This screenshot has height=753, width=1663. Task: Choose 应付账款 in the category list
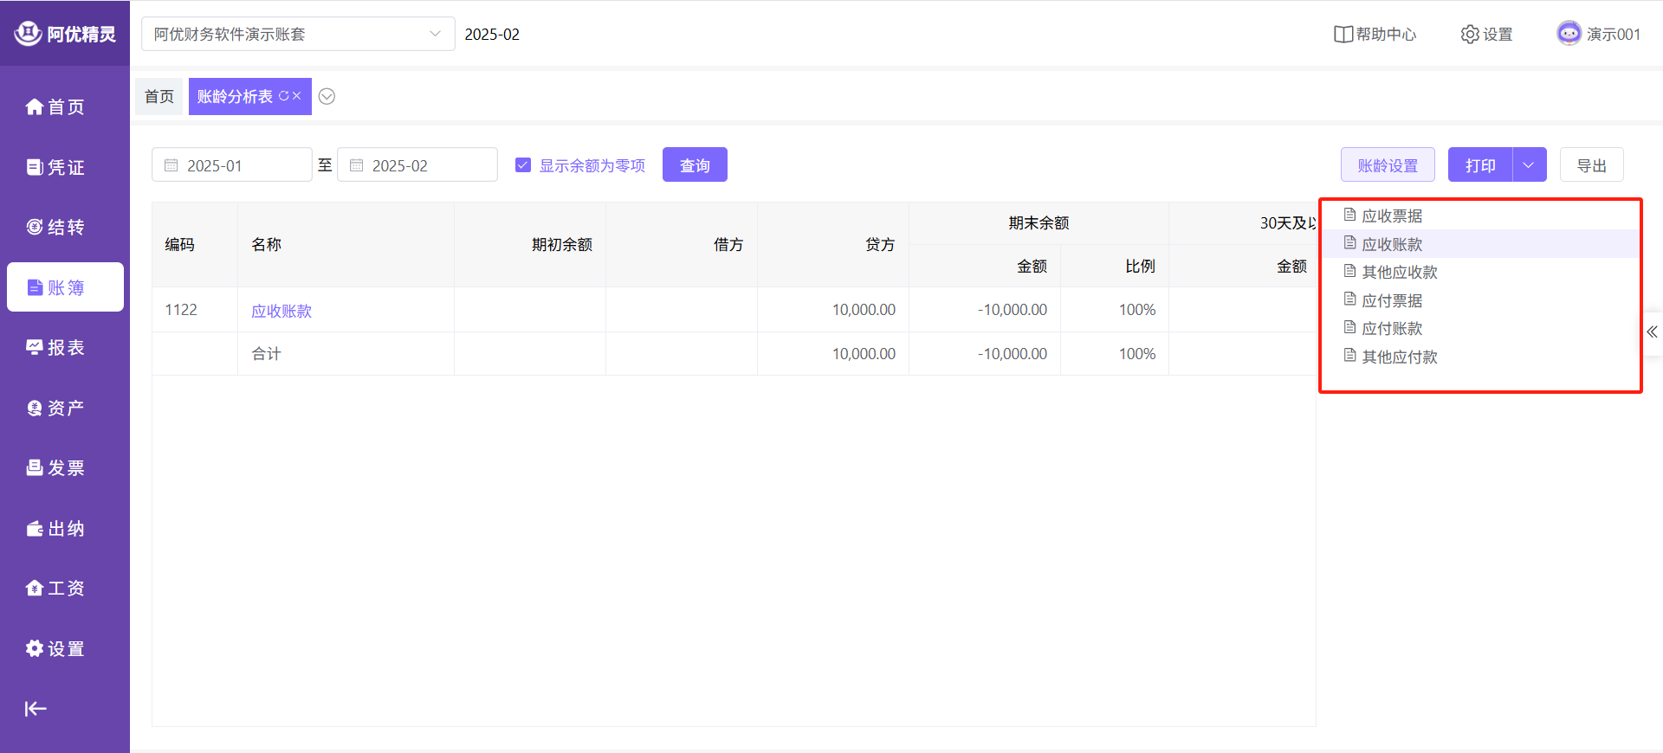coord(1392,329)
